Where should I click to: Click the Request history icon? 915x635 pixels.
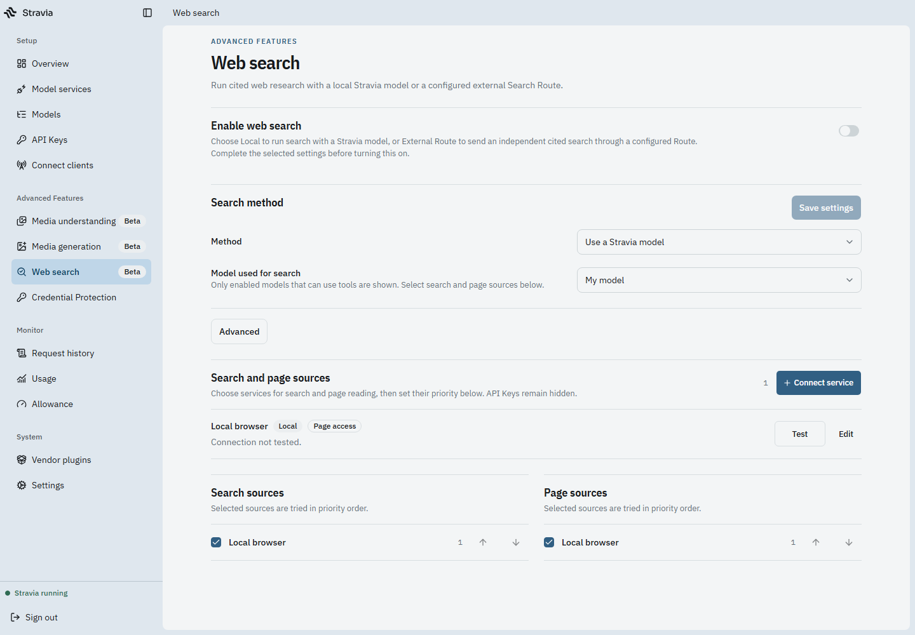[x=22, y=353]
